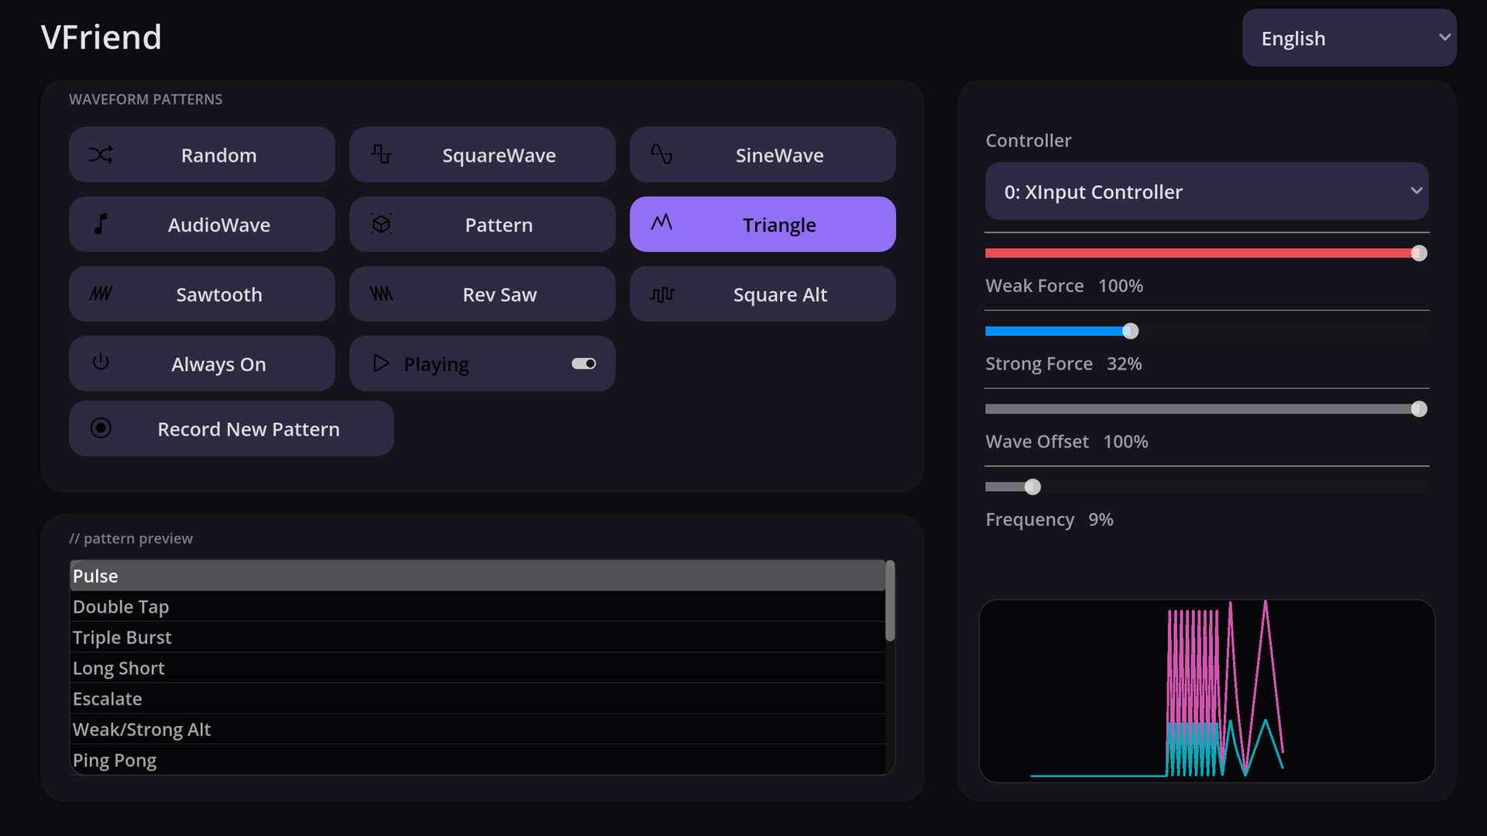Start Record New Pattern label

(249, 429)
